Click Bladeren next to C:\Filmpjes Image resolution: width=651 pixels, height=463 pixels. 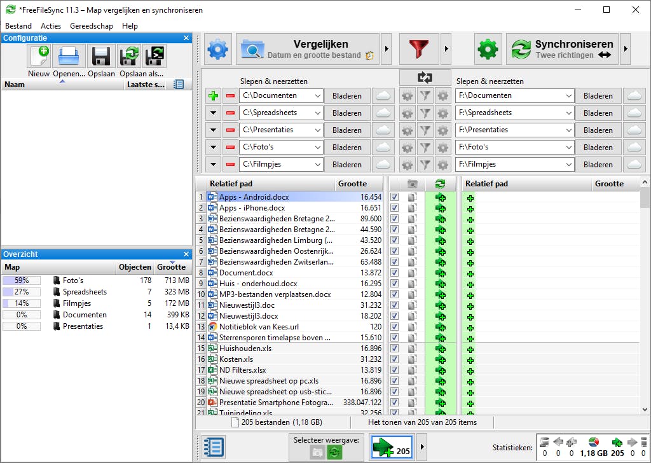pos(347,165)
